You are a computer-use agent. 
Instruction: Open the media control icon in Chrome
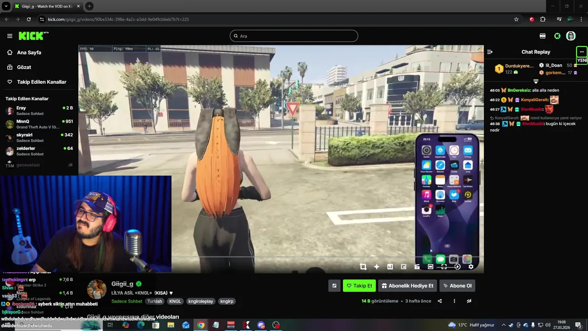pos(559,19)
